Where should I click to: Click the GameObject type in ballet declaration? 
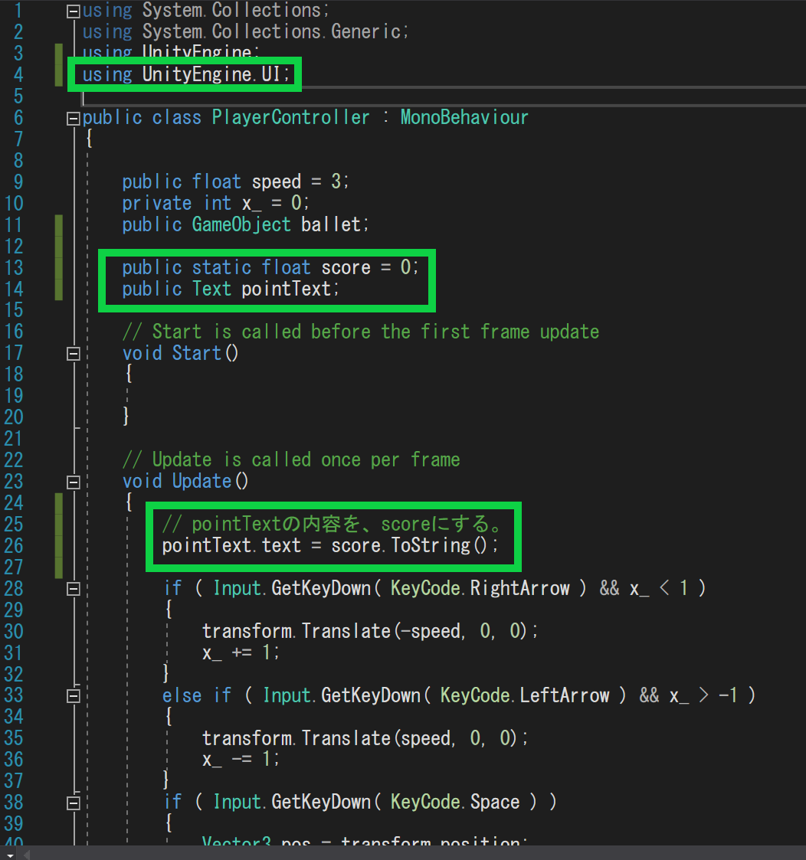pyautogui.click(x=241, y=224)
